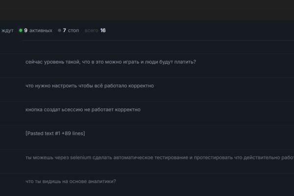Filter by 9 активных sessions
Viewport: 294px width, 196px height.
tap(36, 30)
